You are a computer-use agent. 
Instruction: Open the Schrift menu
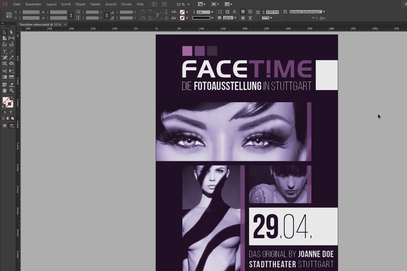(66, 4)
